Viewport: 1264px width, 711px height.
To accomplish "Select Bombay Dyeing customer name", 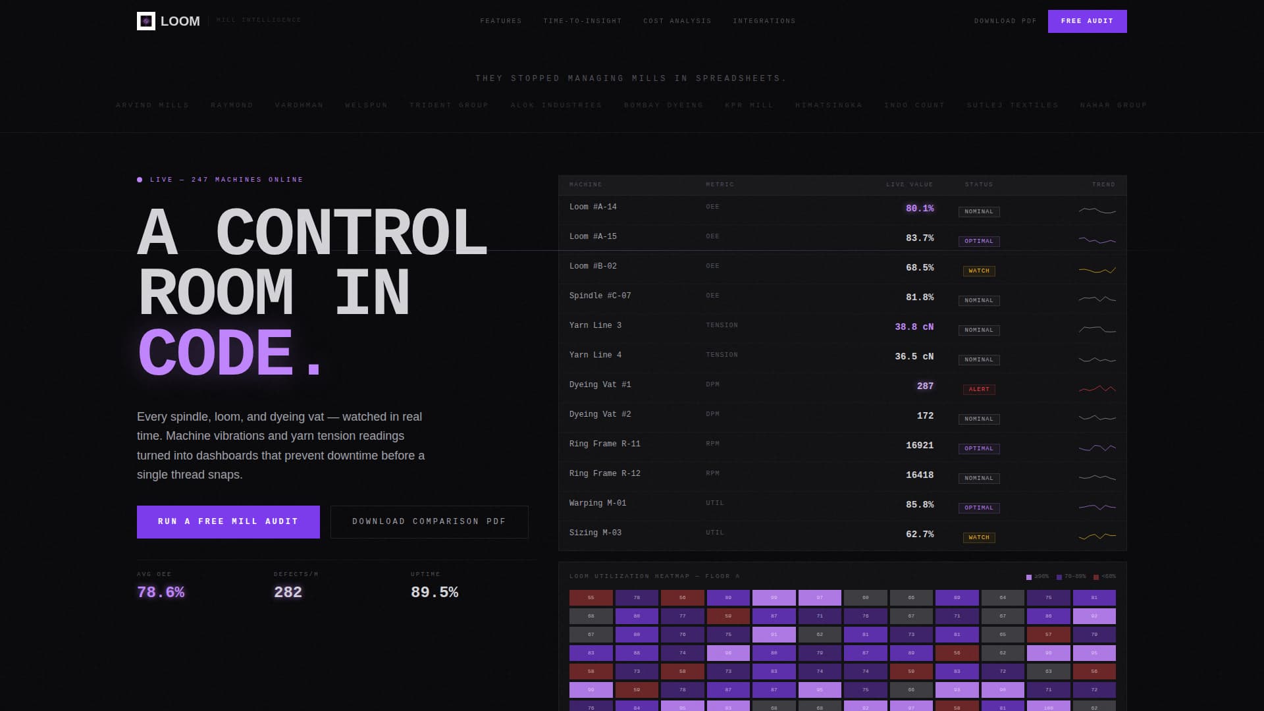I will (x=664, y=105).
